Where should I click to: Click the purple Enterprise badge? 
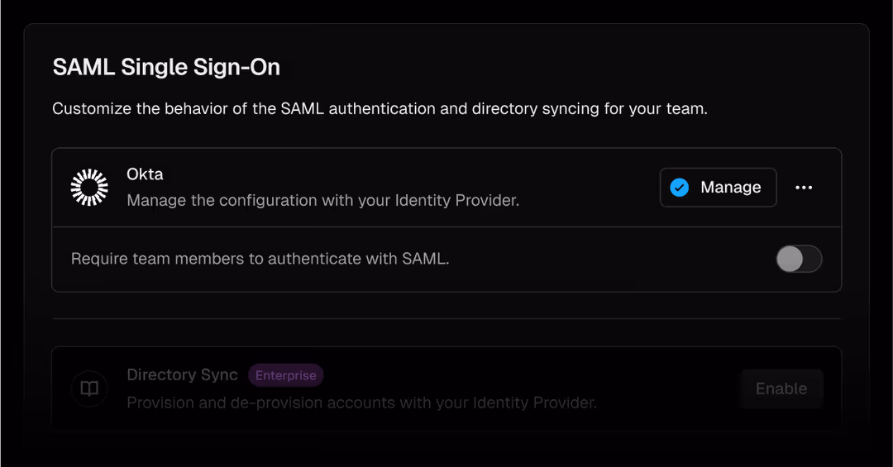(285, 375)
